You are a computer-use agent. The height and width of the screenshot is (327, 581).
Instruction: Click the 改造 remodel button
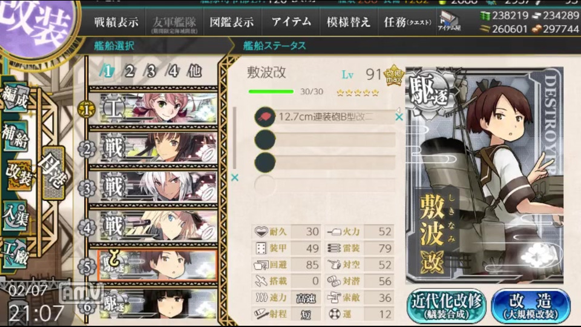(x=531, y=306)
